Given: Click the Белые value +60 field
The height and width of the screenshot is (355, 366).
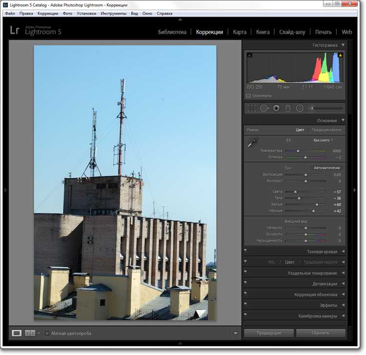Looking at the screenshot, I should tap(337, 204).
